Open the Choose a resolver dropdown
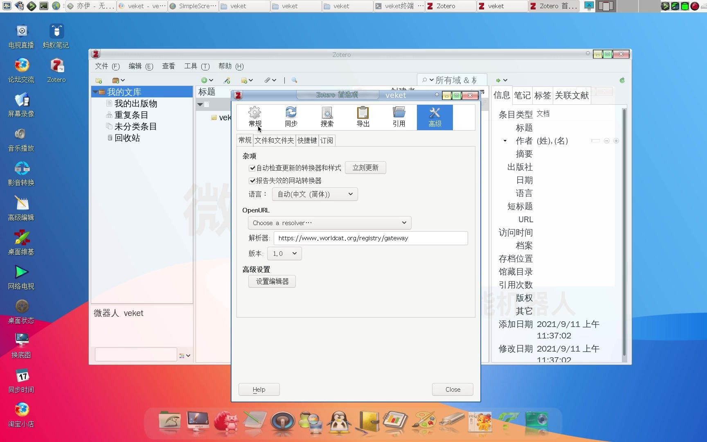The image size is (707, 442). 329,223
